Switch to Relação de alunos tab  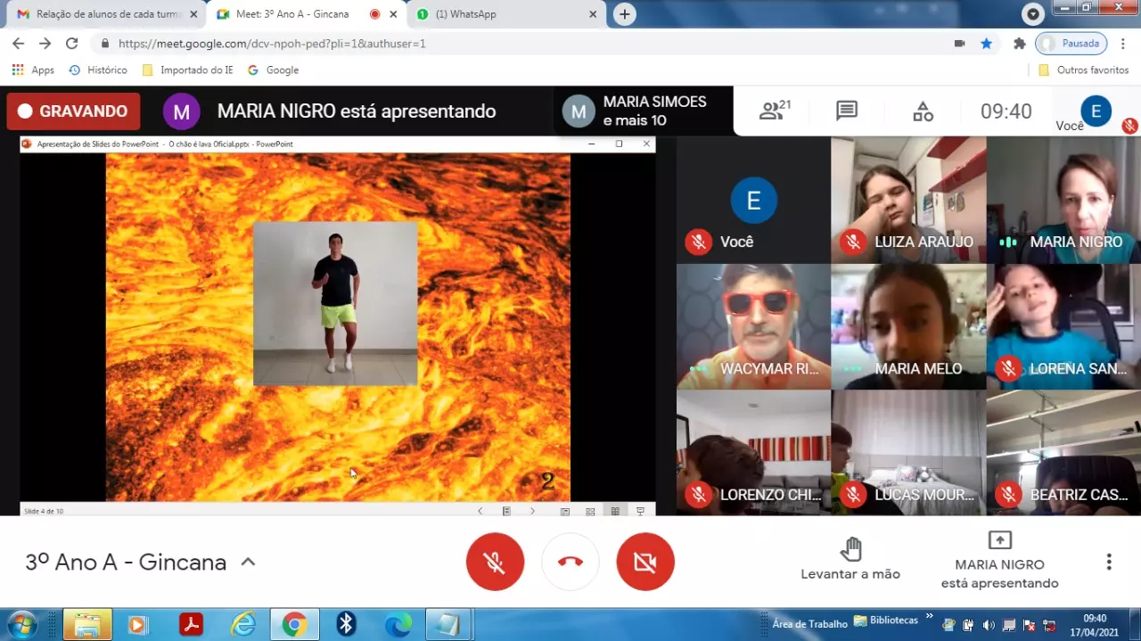[107, 14]
